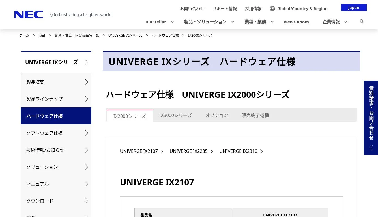
Task: Go to 製品 breadcrumb
Action: point(42,35)
